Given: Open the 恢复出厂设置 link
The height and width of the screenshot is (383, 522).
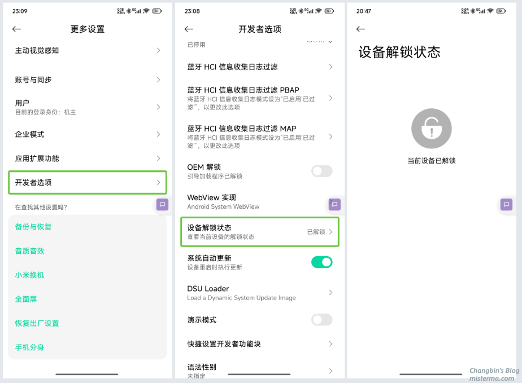Looking at the screenshot, I should click(x=37, y=323).
